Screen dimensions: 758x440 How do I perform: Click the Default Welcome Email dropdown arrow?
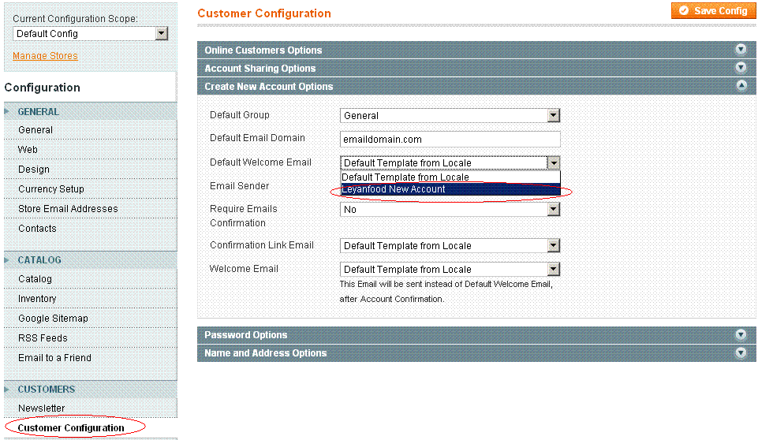click(554, 163)
